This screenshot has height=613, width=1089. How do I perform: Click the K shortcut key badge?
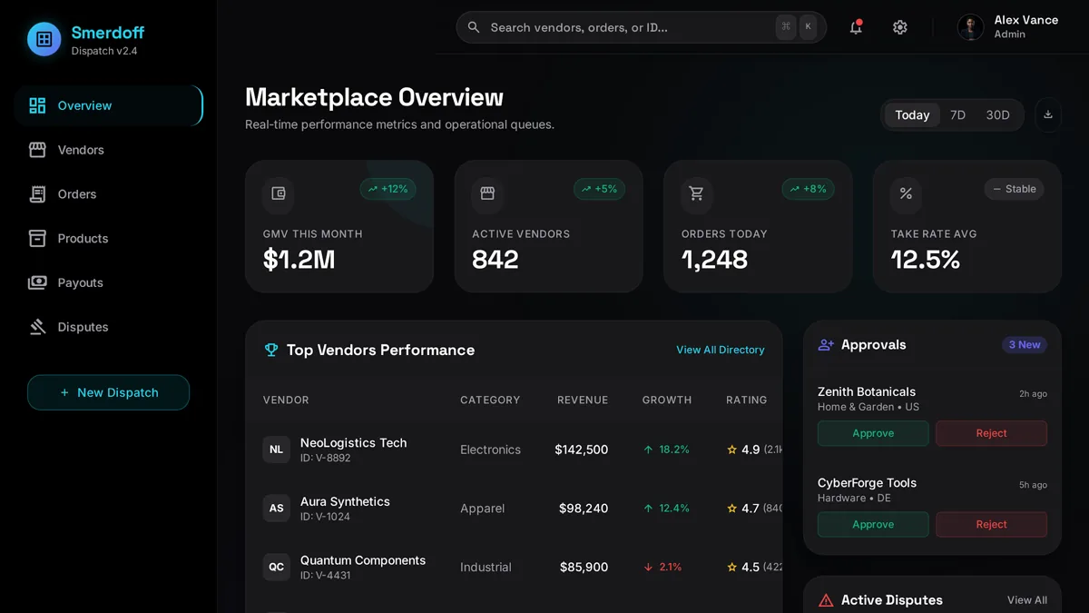click(x=808, y=27)
